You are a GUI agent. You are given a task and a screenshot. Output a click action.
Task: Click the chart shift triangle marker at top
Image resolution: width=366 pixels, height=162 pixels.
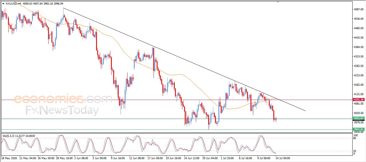(278, 2)
